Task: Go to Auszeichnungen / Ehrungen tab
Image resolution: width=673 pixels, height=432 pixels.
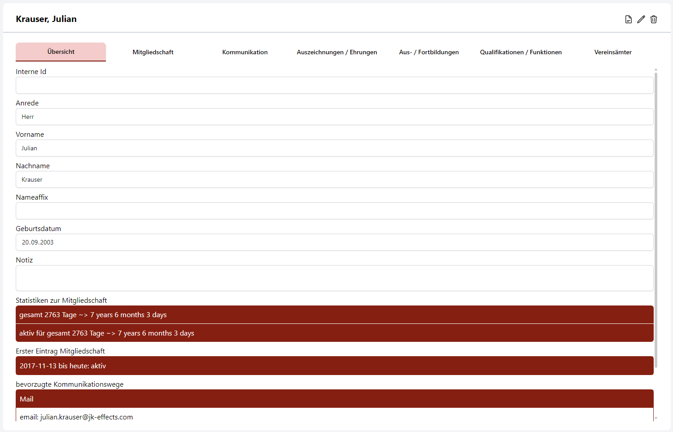Action: (x=337, y=52)
